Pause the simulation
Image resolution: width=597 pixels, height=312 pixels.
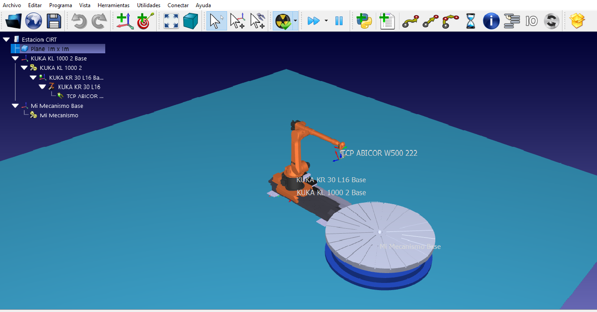click(x=339, y=21)
